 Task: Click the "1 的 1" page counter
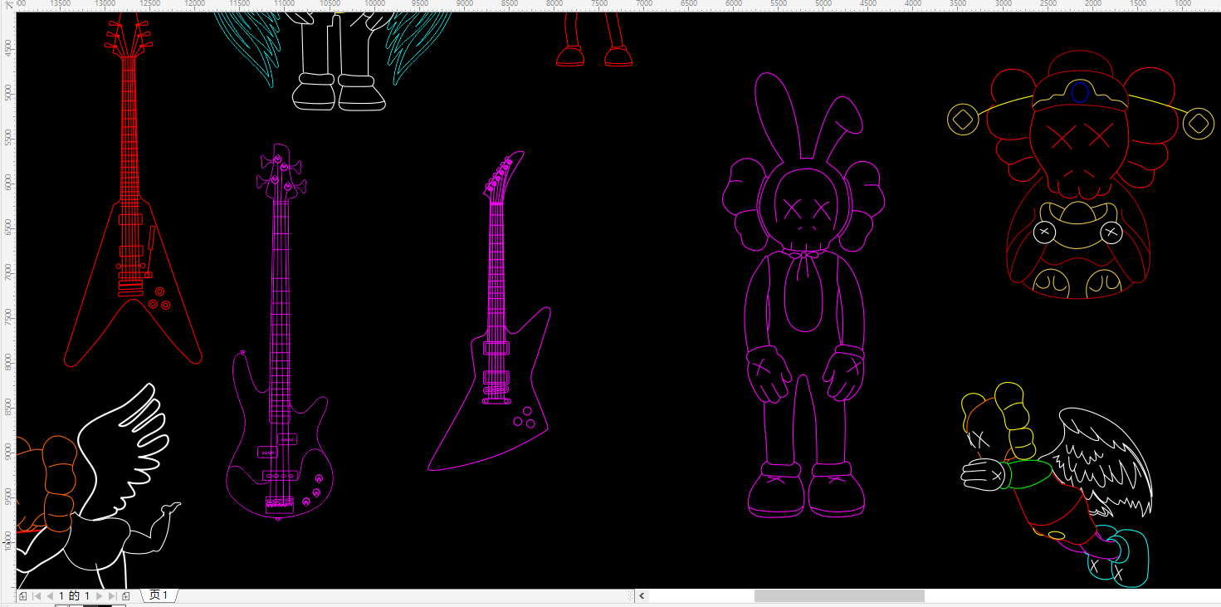[74, 596]
